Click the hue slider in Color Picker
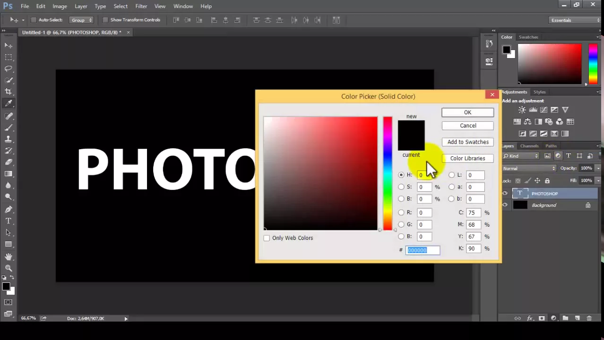Screen dimensions: 604x340 point(388,173)
